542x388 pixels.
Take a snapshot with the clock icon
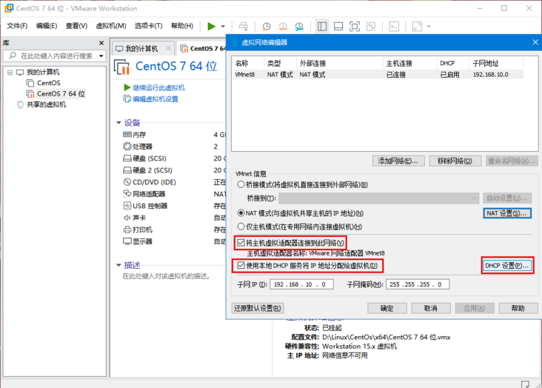(x=266, y=26)
